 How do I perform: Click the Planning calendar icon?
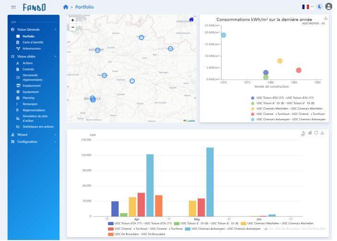[18, 98]
